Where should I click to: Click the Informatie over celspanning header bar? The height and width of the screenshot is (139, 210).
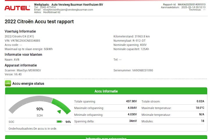click(106, 137)
